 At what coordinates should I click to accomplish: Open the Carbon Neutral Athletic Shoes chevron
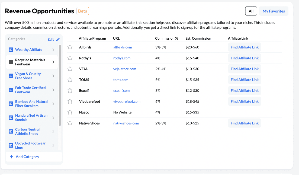tap(53, 132)
